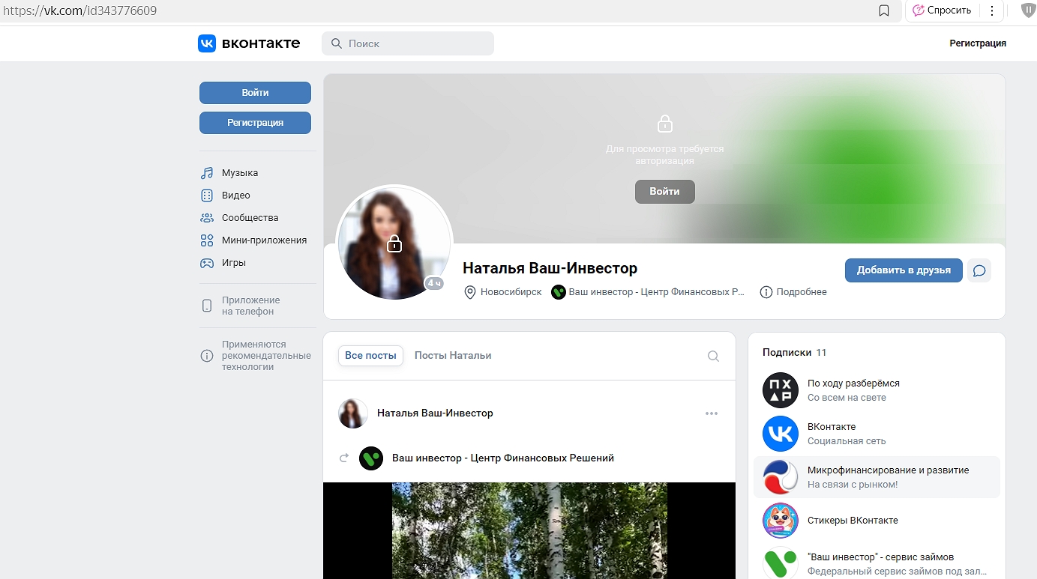Open Микрофинансирование и развитие avatar
Image resolution: width=1037 pixels, height=579 pixels.
781,477
